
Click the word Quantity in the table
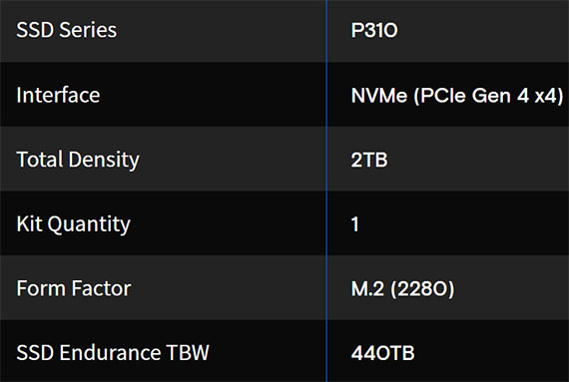click(x=89, y=224)
